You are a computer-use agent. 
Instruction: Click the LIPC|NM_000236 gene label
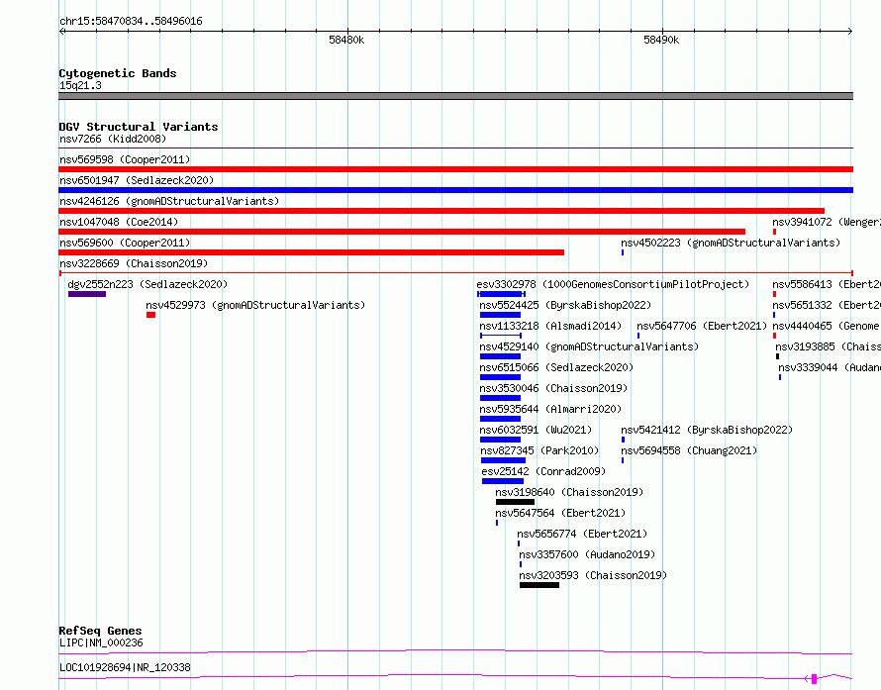click(101, 642)
